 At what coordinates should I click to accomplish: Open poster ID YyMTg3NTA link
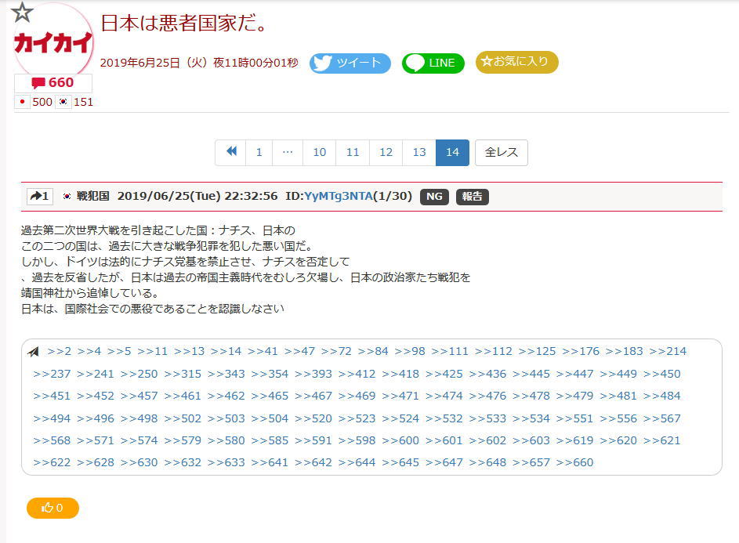(x=338, y=196)
